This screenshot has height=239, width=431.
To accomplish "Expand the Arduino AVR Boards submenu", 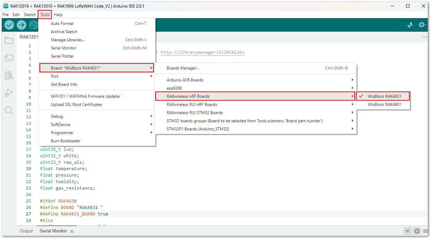I will [x=255, y=80].
